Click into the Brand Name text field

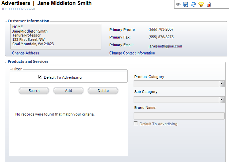(x=179, y=116)
